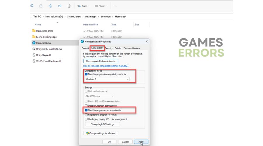Select the UnityPlayer.dll file name
Screen dimensions: 263x146
[44, 55]
